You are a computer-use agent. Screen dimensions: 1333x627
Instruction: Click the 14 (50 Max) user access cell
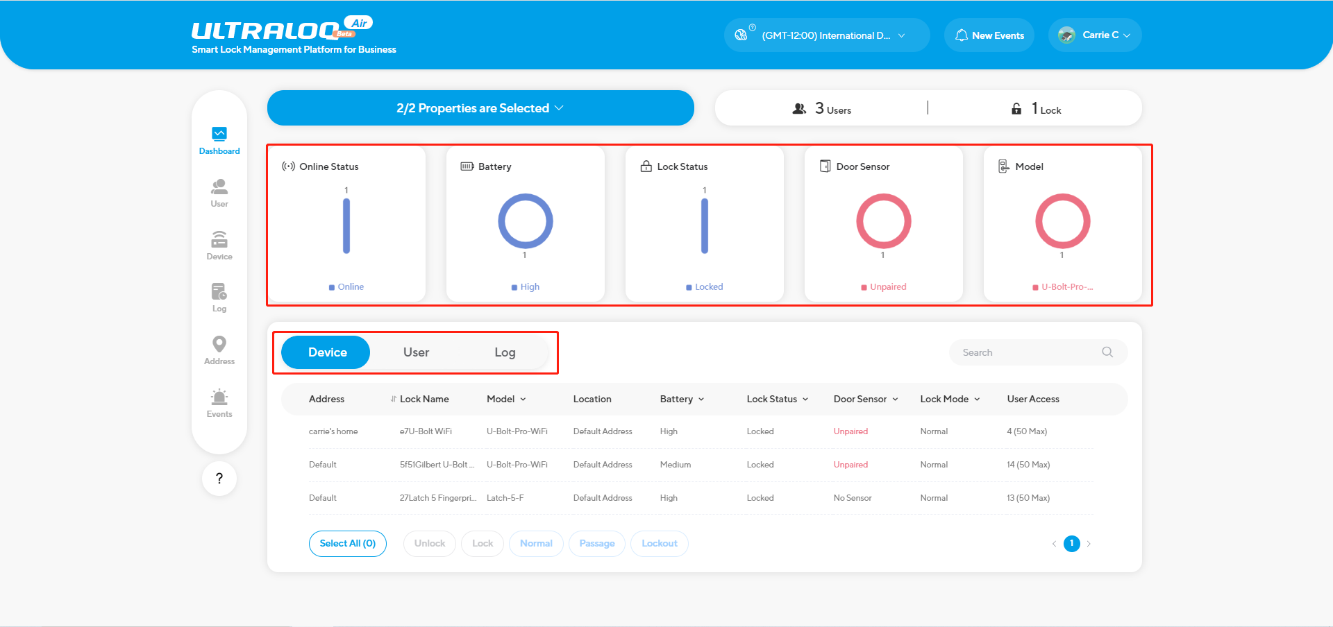click(x=1028, y=465)
